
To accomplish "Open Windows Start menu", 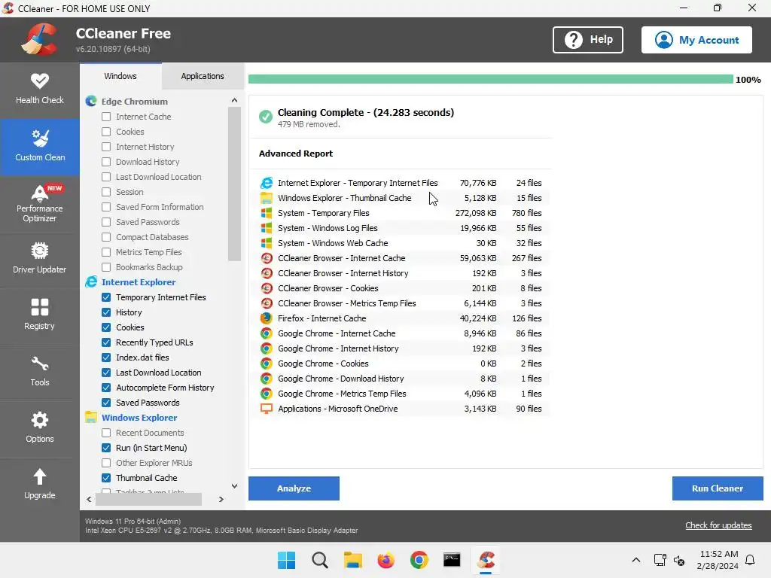I will pos(286,560).
